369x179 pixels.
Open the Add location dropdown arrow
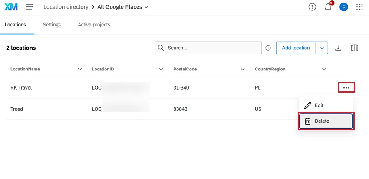[x=322, y=48]
